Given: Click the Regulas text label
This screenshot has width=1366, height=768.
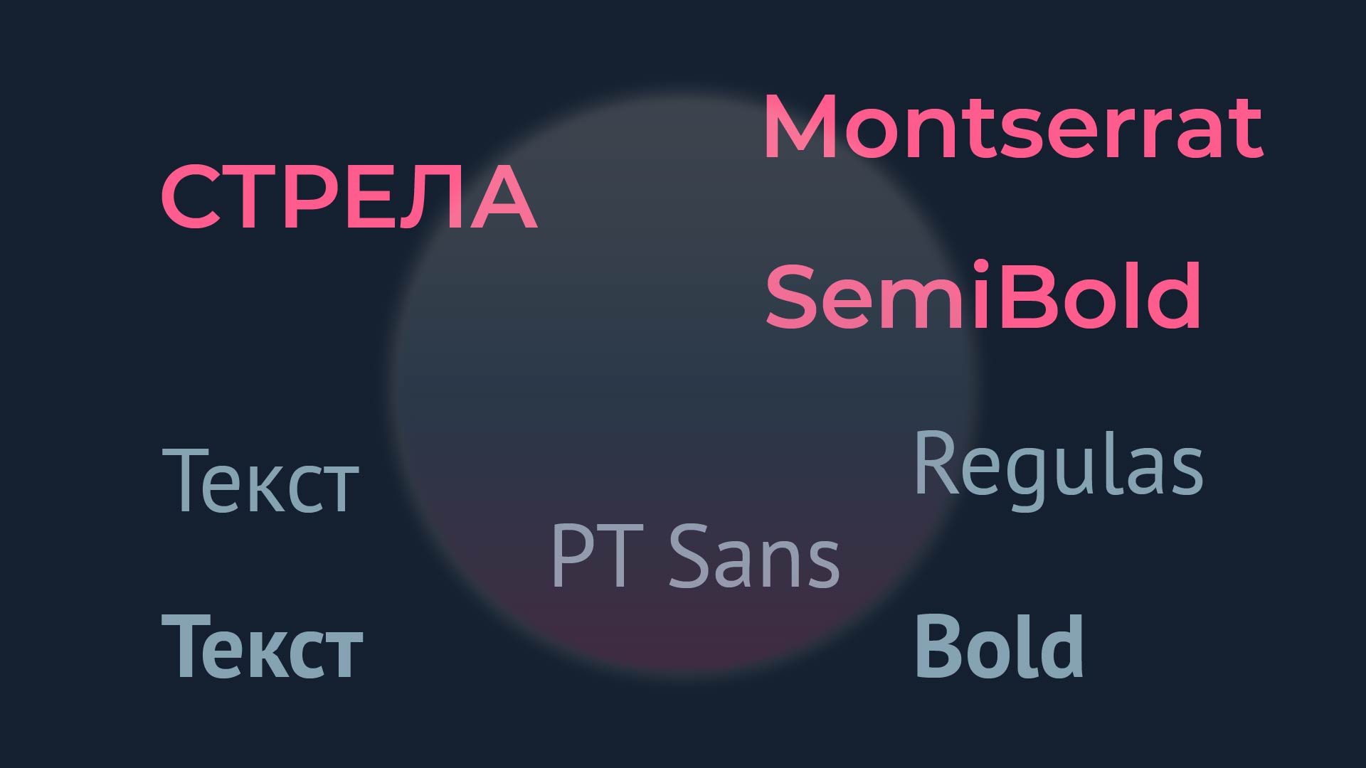Looking at the screenshot, I should tap(1058, 467).
